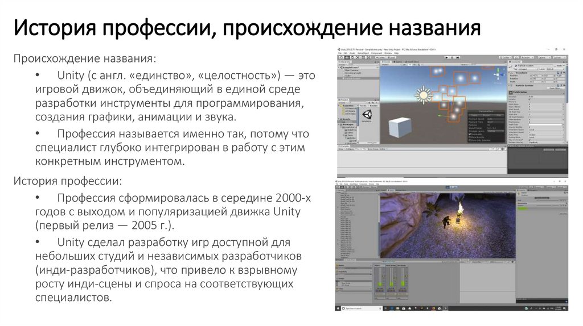This screenshot has height=326, width=583.
Task: Toggle Resimulate checkbox in Particle Effect overlay
Action: click(470, 134)
